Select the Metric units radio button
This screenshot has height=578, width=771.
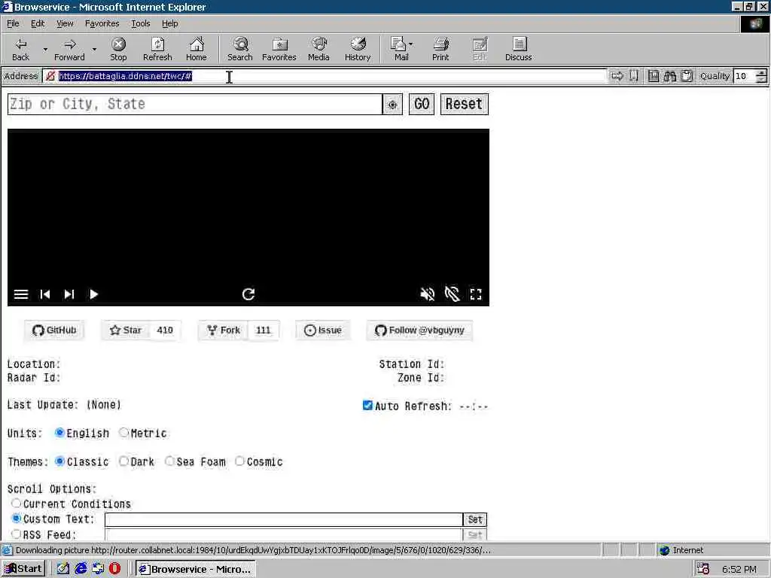pos(123,433)
